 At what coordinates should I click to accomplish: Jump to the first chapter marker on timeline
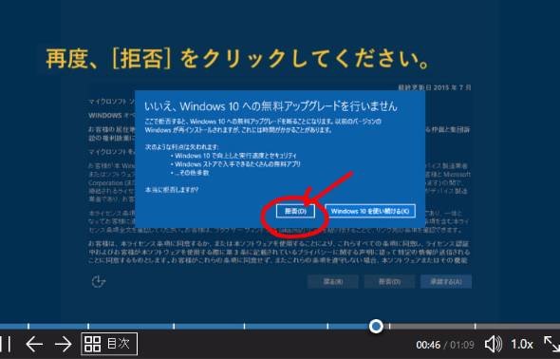28,326
